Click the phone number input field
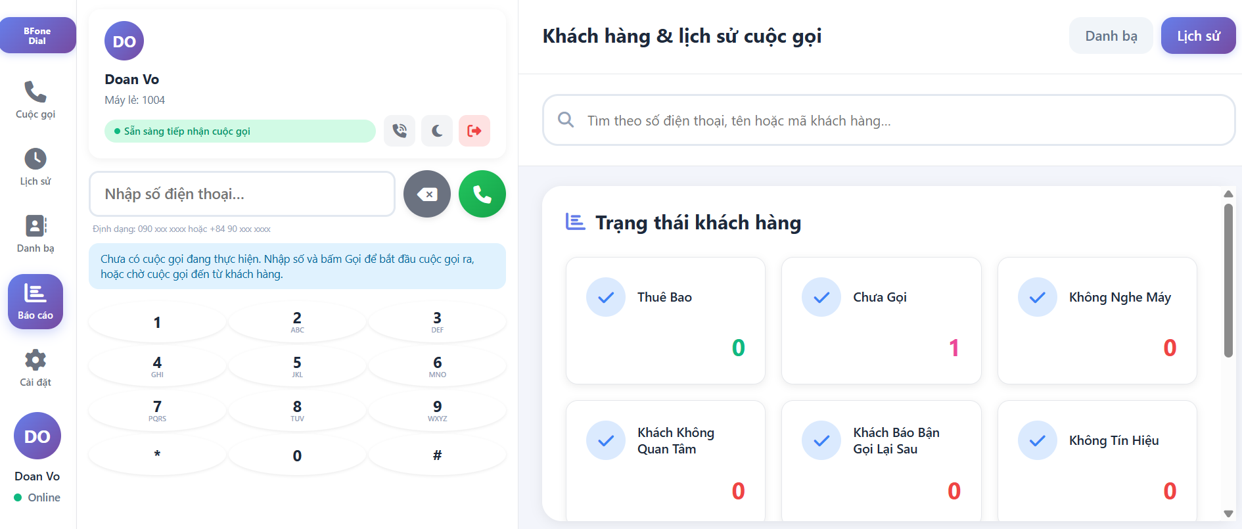The width and height of the screenshot is (1242, 529). coord(242,194)
